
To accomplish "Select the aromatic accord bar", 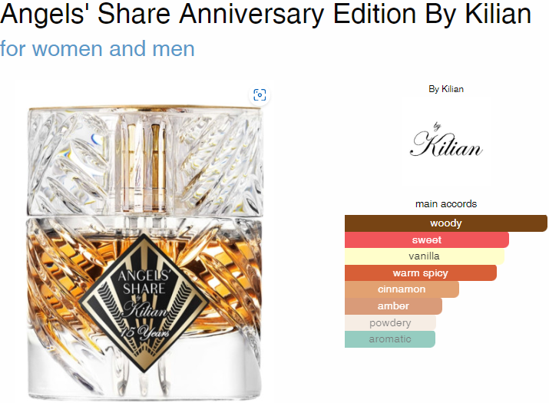I will coord(390,339).
